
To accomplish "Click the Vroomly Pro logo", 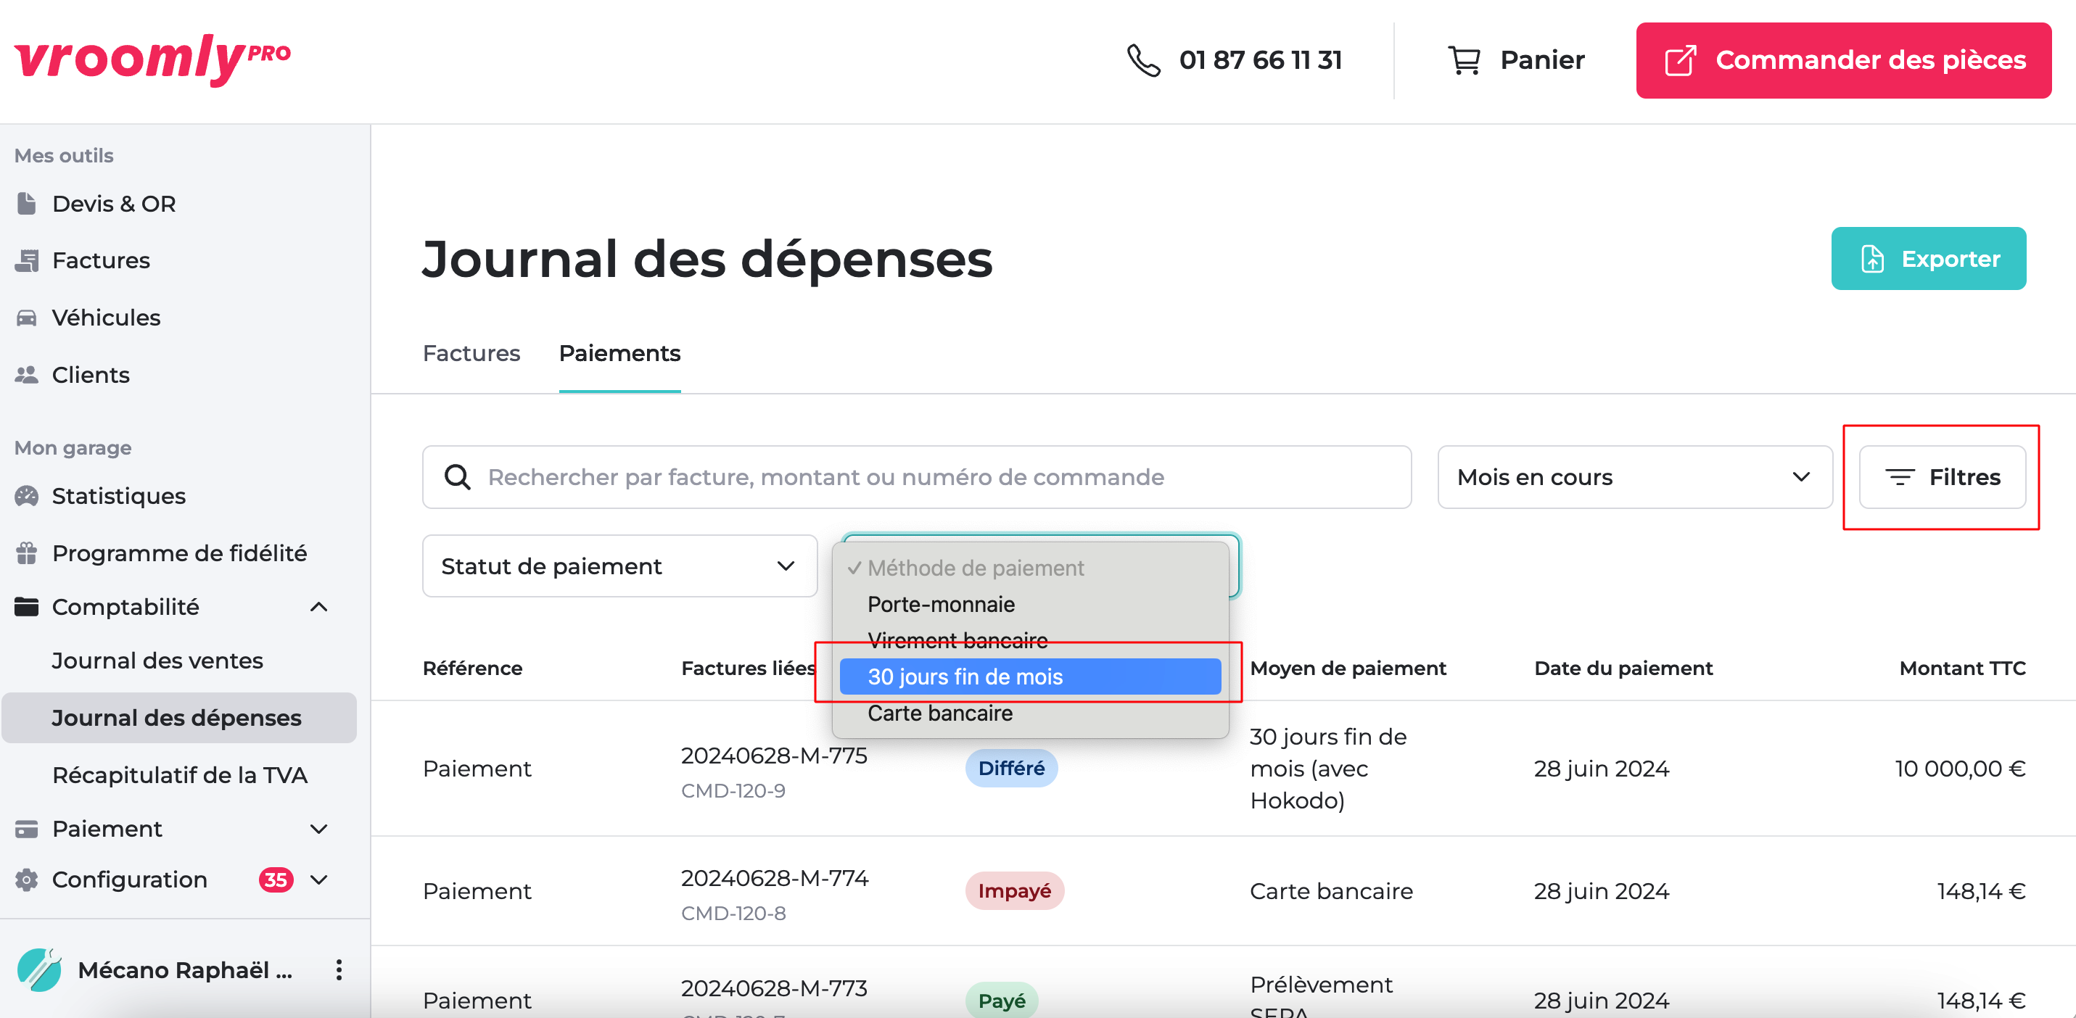I will tap(152, 59).
